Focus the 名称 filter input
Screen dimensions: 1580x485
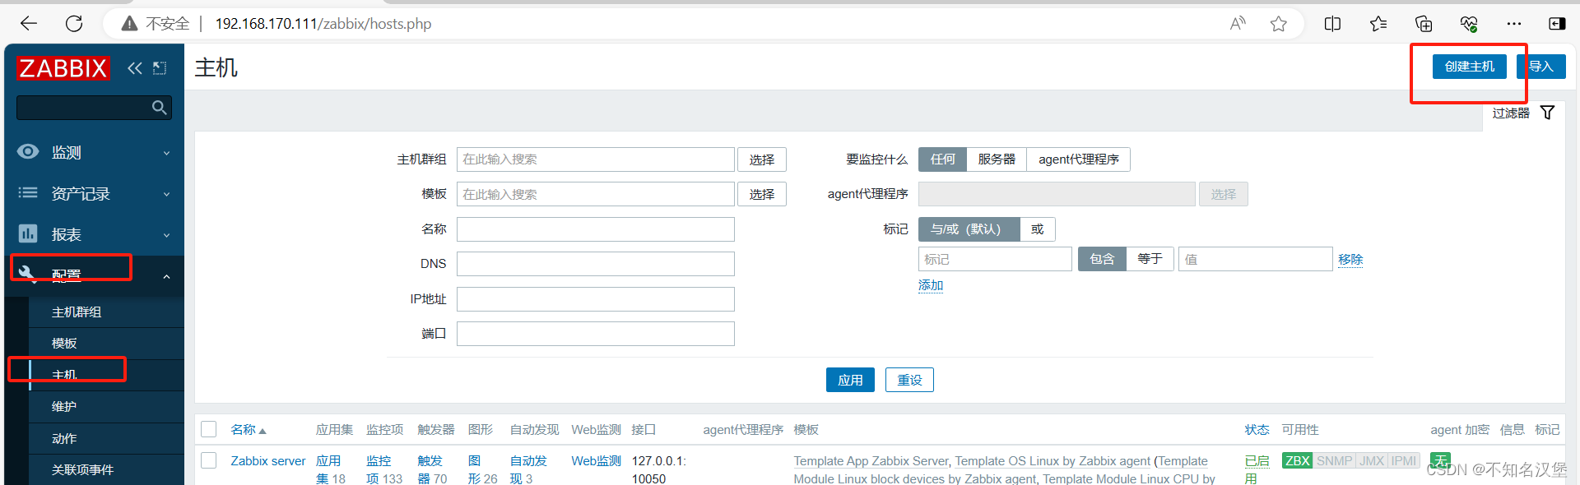596,229
